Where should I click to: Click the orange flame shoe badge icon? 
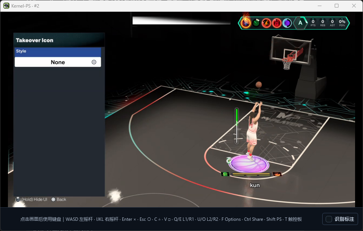(266, 23)
